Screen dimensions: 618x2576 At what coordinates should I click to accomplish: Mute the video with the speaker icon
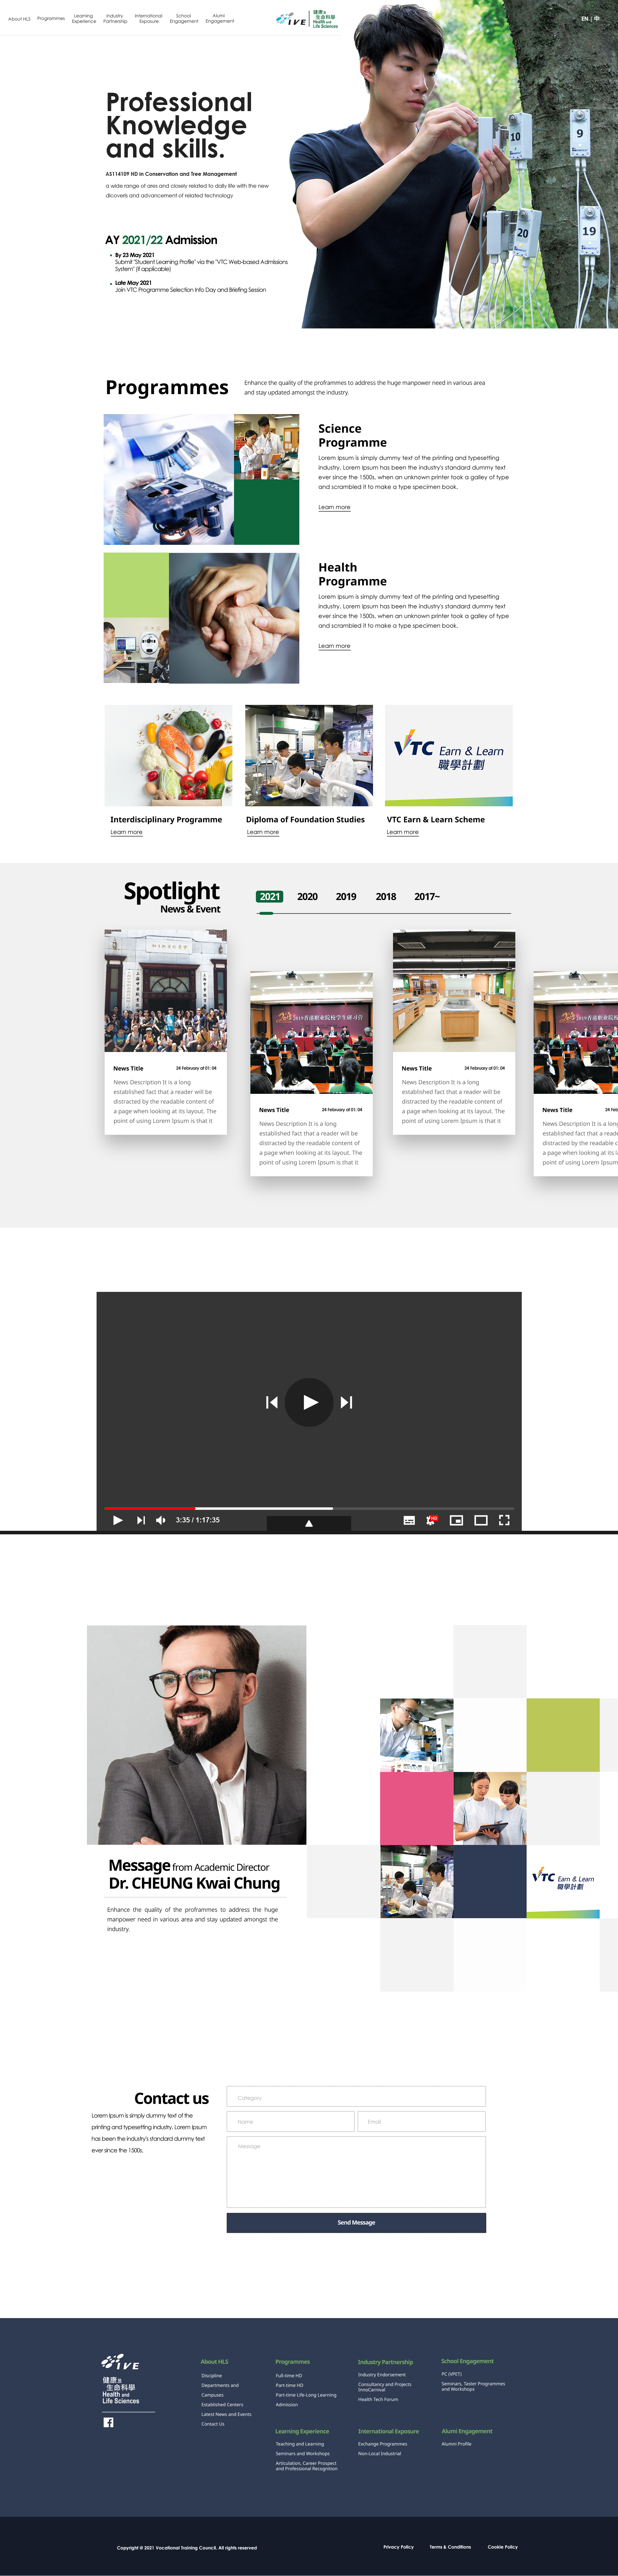pyautogui.click(x=161, y=1520)
